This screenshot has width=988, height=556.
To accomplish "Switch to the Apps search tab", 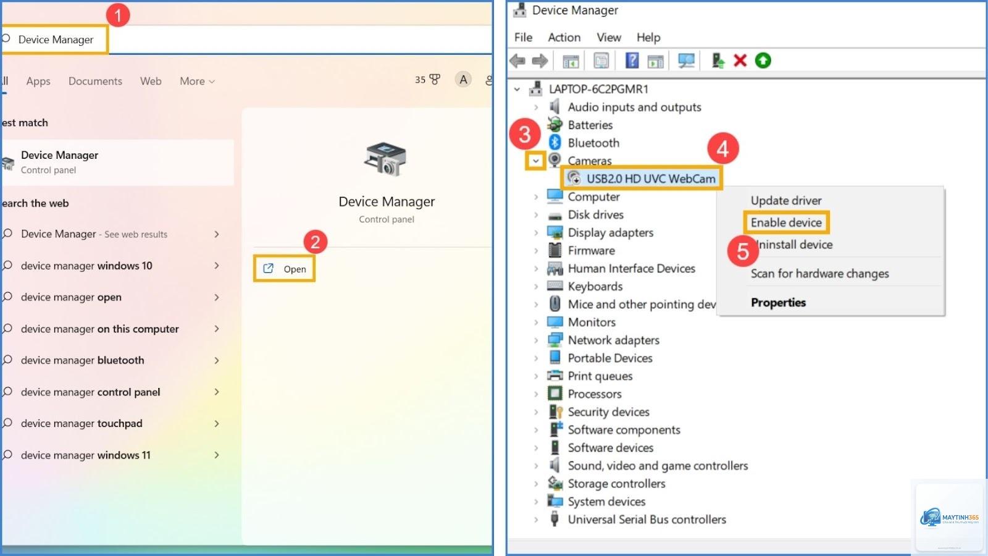I will [x=38, y=81].
